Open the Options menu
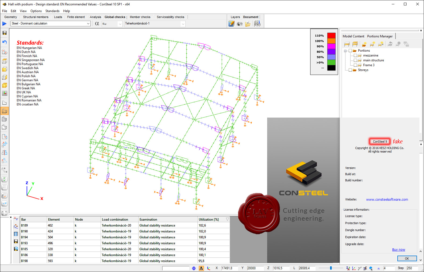This screenshot has width=424, height=272. coord(36,11)
